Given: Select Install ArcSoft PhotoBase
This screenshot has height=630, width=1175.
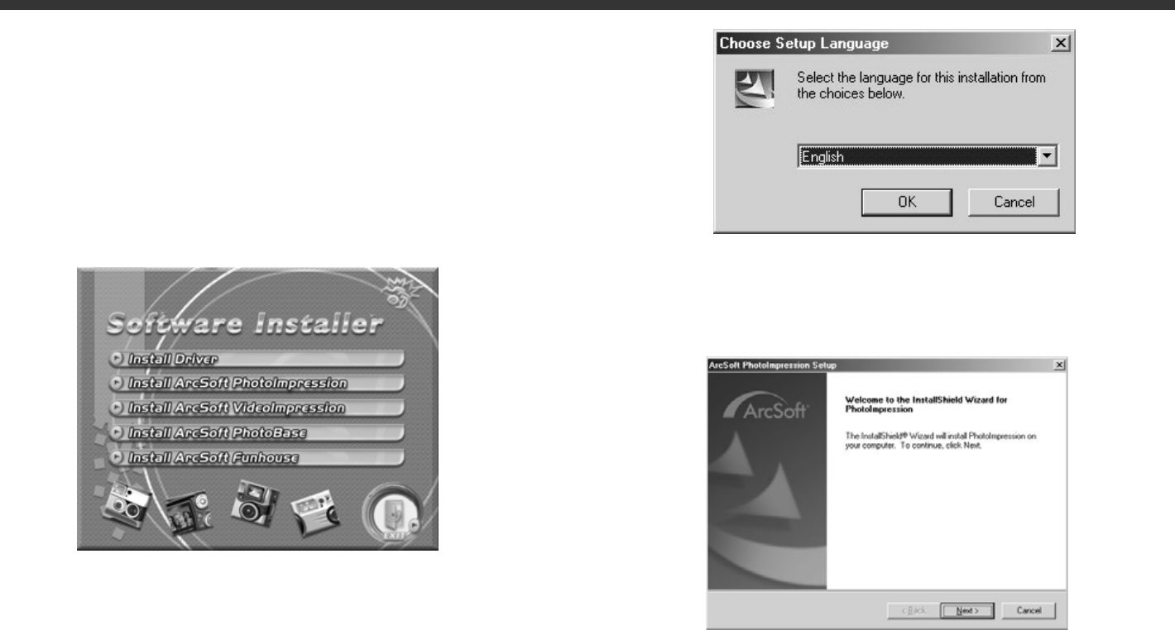Looking at the screenshot, I should (x=257, y=432).
